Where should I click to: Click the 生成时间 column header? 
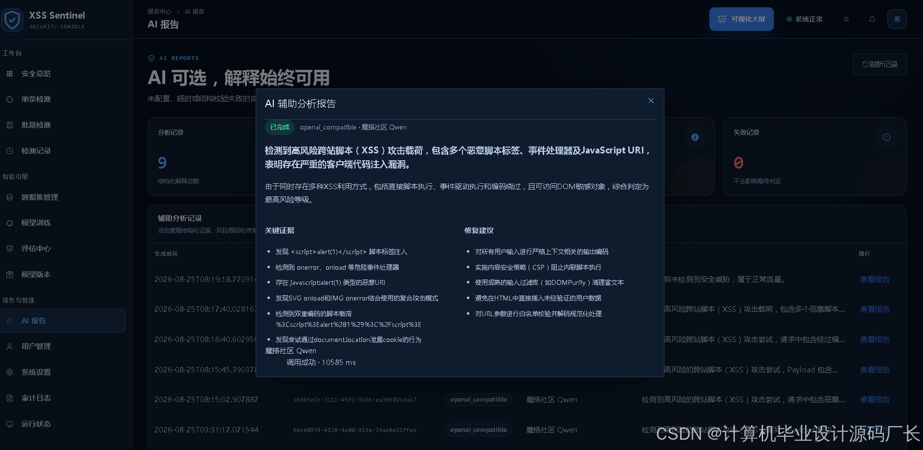pos(166,254)
